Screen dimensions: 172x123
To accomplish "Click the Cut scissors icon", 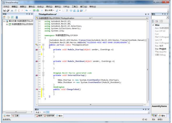I will point(12,10).
